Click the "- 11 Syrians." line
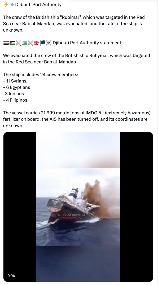The width and height of the screenshot is (158, 285). 15,81
